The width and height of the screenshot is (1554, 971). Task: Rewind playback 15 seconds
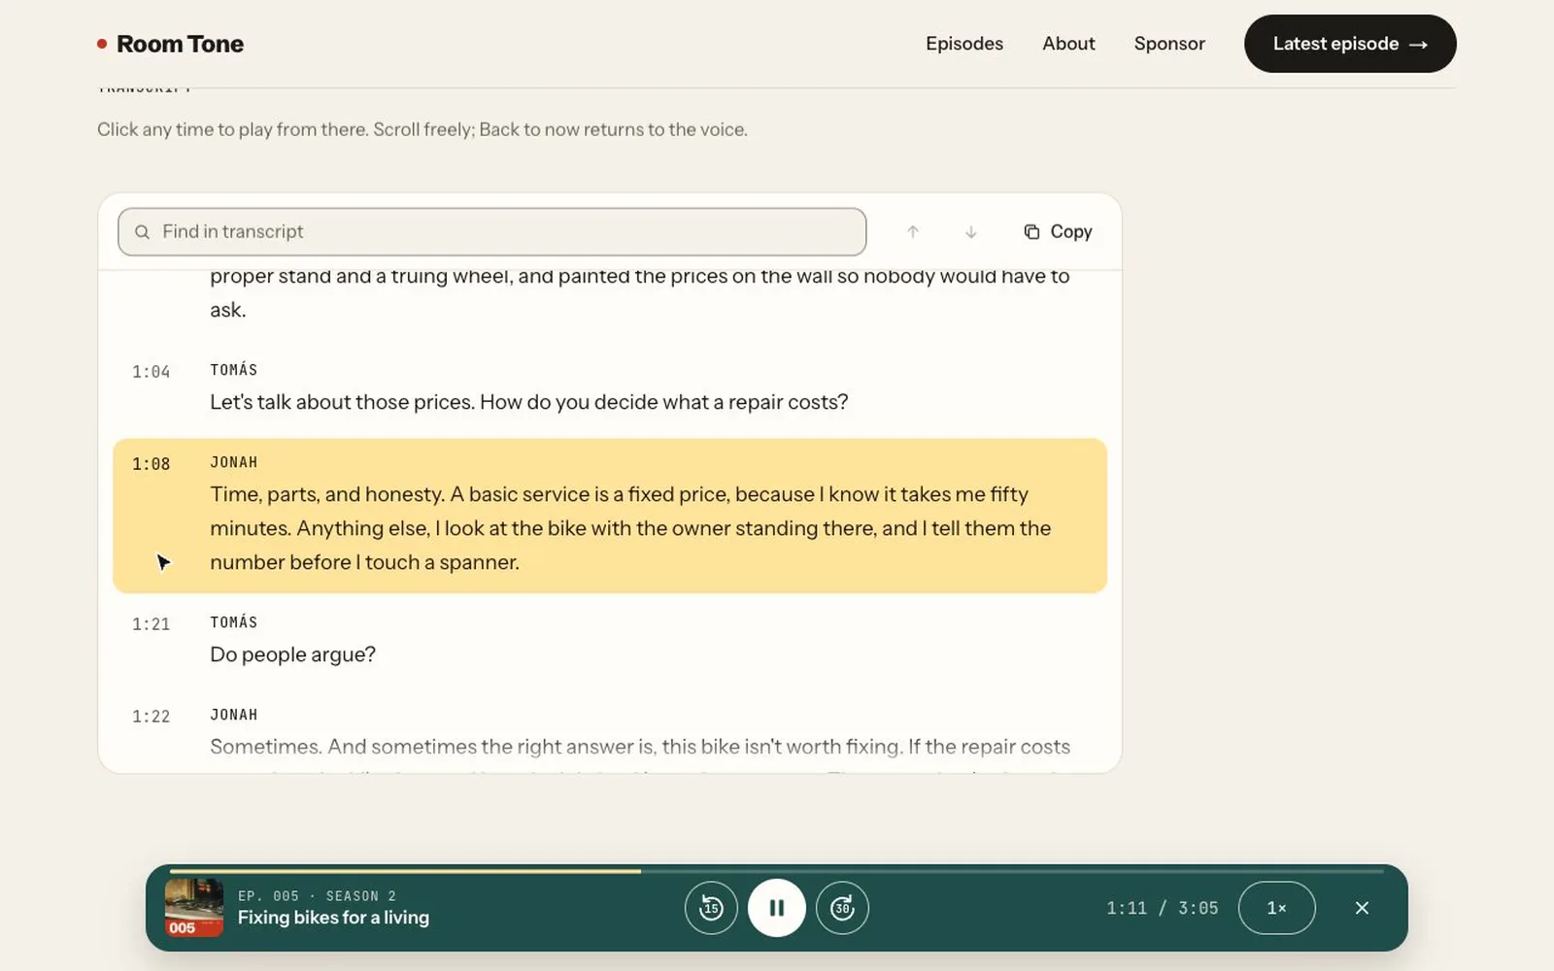pos(711,908)
